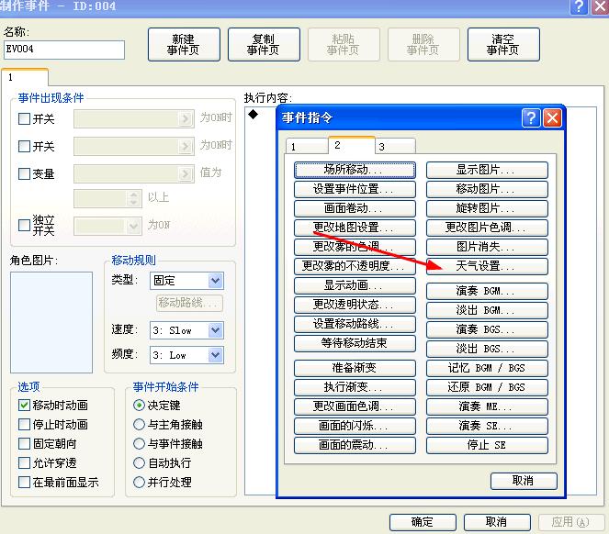The image size is (609, 534).
Task: Select 旋转图片 command
Action: click(x=487, y=208)
